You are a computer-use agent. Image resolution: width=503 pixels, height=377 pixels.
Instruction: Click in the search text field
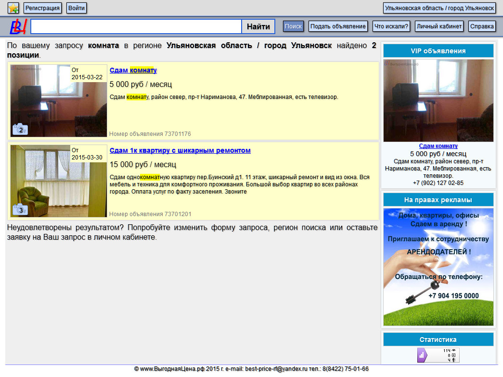136,26
